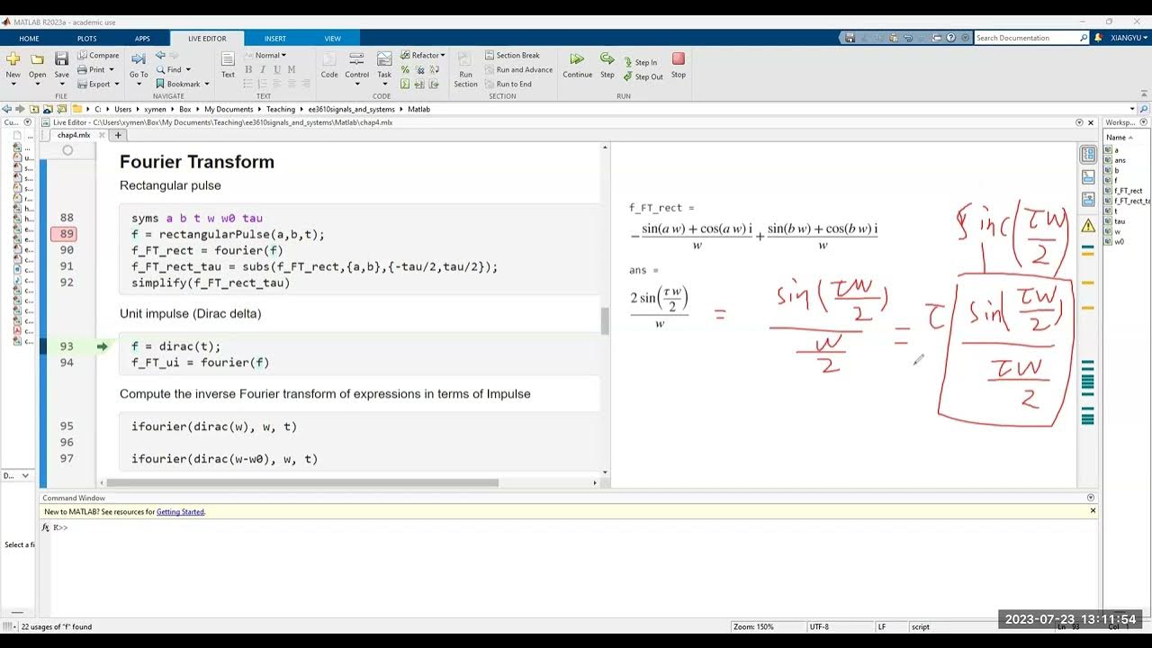Click Section Break
Image resolution: width=1152 pixels, height=648 pixels.
point(512,55)
